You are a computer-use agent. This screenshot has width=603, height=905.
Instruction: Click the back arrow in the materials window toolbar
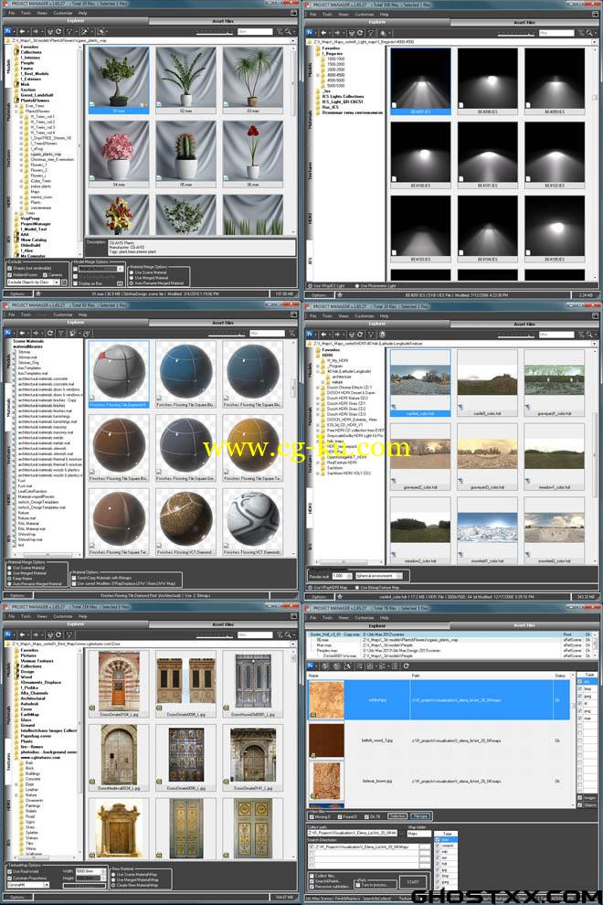pyautogui.click(x=23, y=333)
